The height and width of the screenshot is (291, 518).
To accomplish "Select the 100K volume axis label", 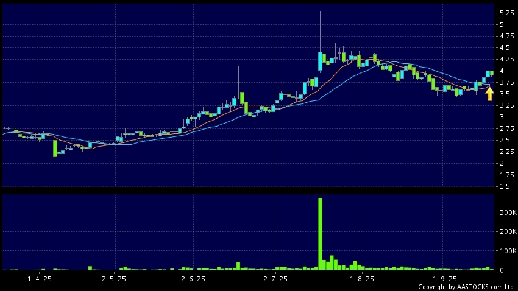I will (x=506, y=251).
